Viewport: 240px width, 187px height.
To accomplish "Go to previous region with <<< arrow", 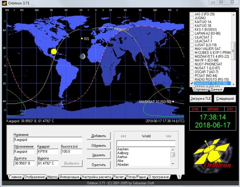I will pyautogui.click(x=123, y=136).
